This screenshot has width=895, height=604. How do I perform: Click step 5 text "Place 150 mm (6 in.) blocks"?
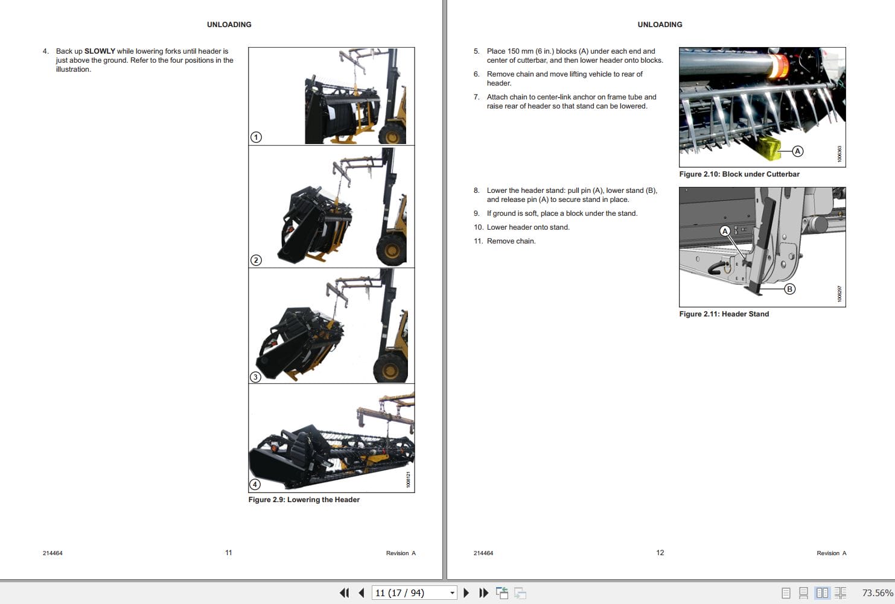(x=532, y=51)
